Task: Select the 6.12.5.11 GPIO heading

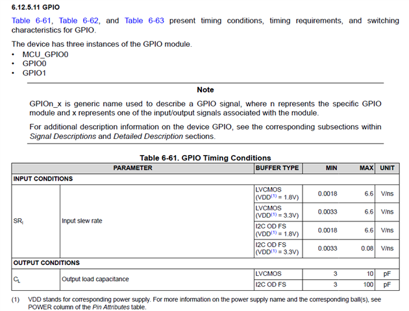Action: pos(36,7)
